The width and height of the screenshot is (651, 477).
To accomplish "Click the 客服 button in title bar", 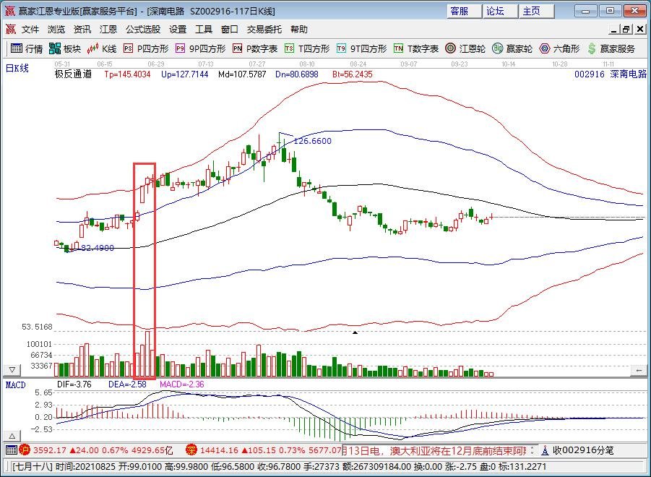I will click(x=459, y=11).
